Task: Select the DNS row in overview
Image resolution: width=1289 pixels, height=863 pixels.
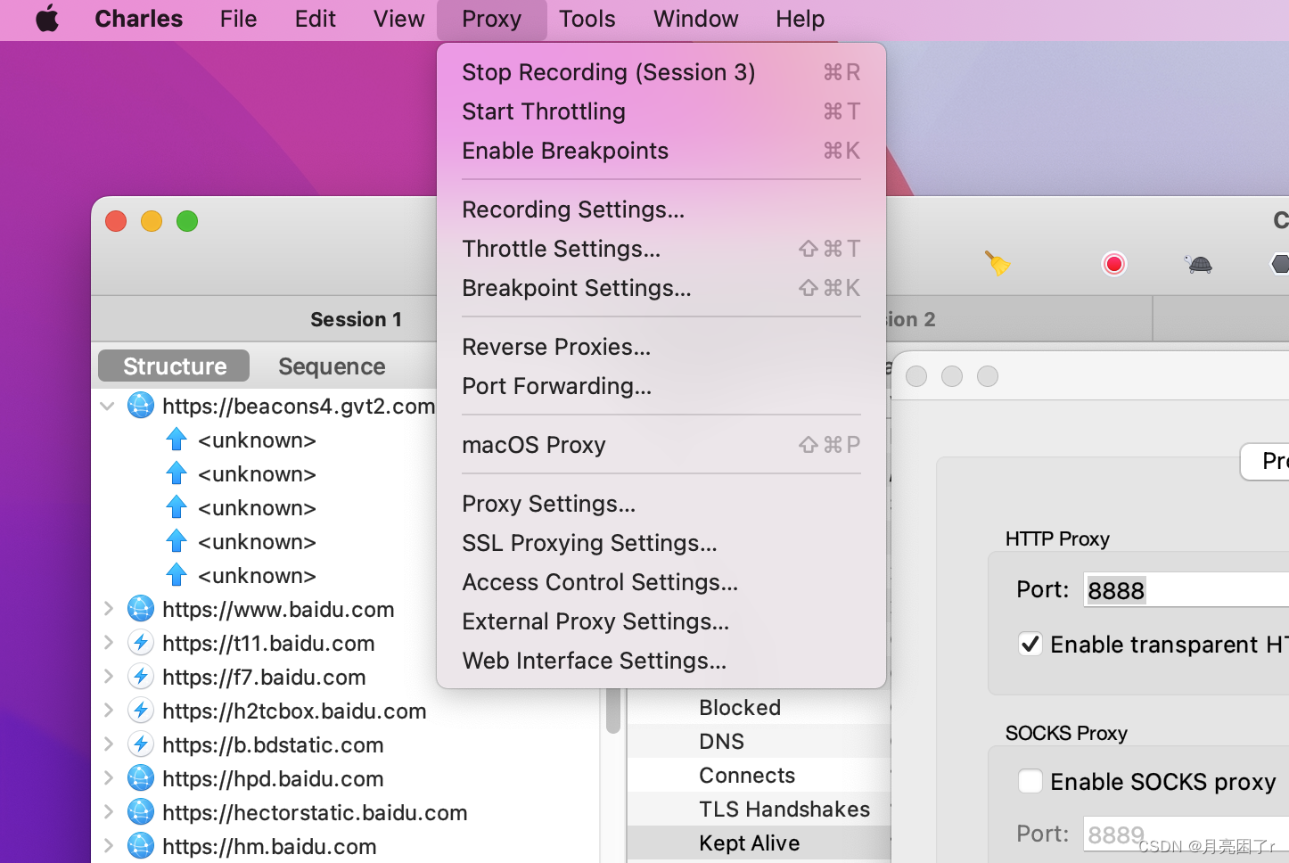Action: point(759,741)
